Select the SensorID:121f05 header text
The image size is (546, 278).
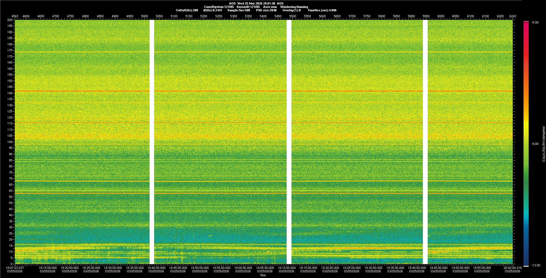(248, 7)
